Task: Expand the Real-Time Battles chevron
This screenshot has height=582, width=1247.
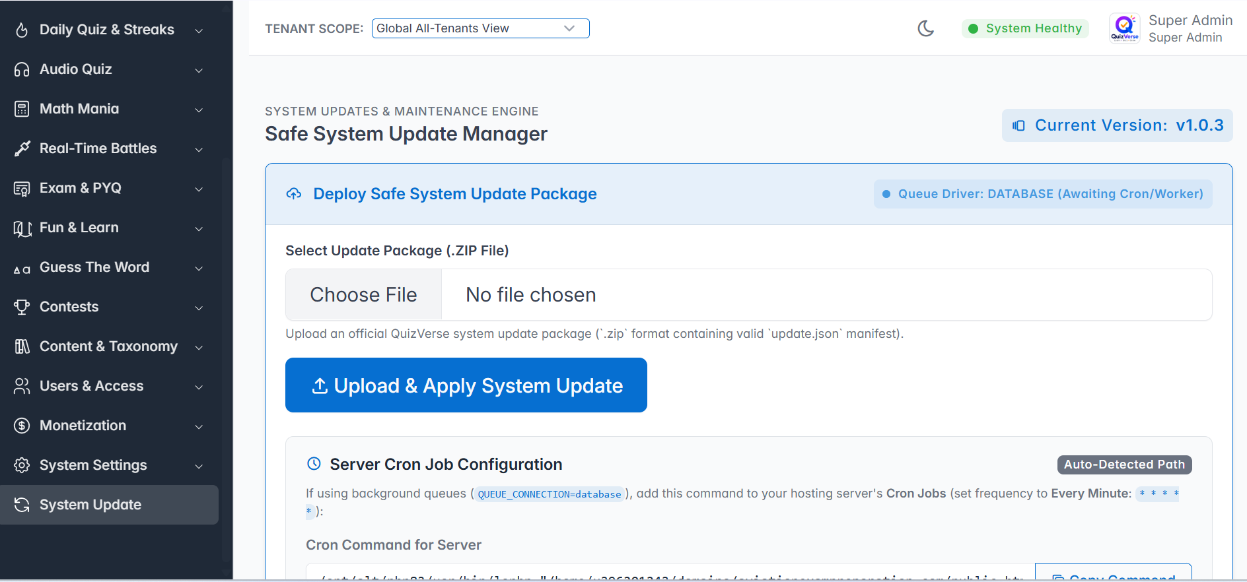Action: pyautogui.click(x=199, y=149)
